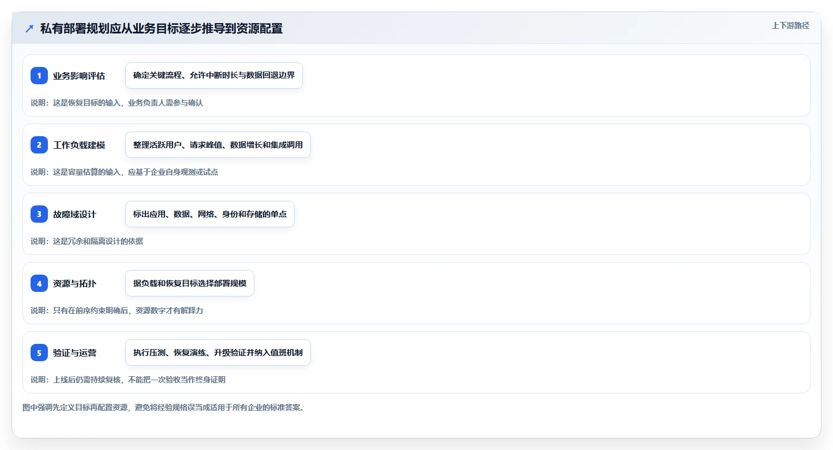The image size is (833, 450).
Task: Open the 据负载和恢复目标选择部署规模 box
Action: (x=190, y=283)
